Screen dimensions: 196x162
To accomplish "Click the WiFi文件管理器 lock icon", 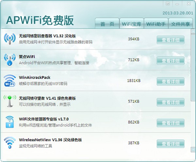I will (x=10, y=122).
